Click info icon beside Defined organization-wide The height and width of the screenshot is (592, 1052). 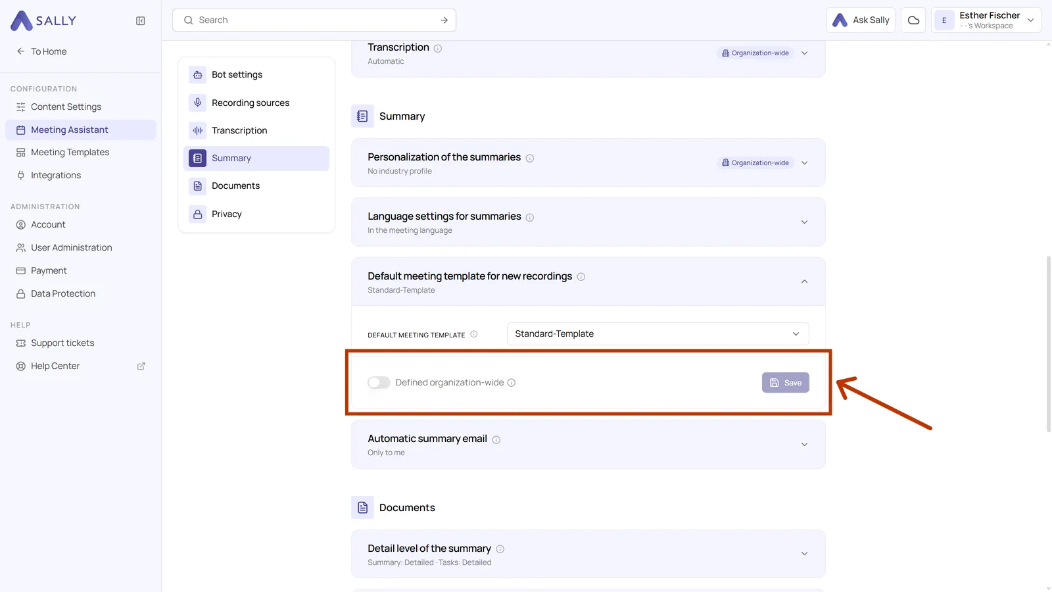pos(512,383)
